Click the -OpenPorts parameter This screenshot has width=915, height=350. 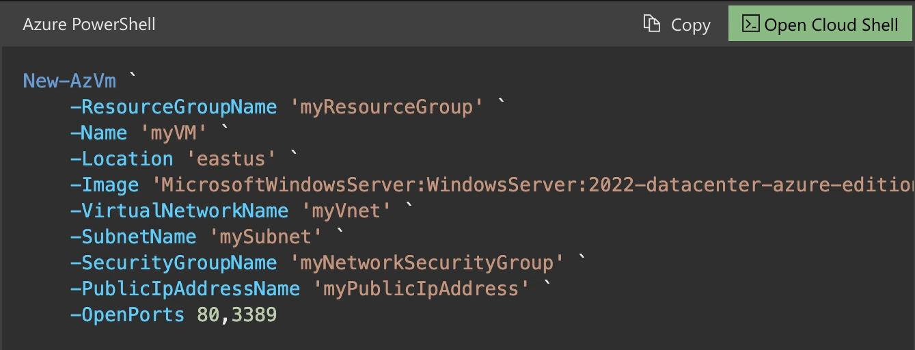pyautogui.click(x=127, y=315)
